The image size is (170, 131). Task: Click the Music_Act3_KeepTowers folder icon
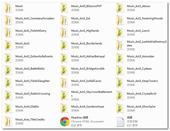point(120,83)
